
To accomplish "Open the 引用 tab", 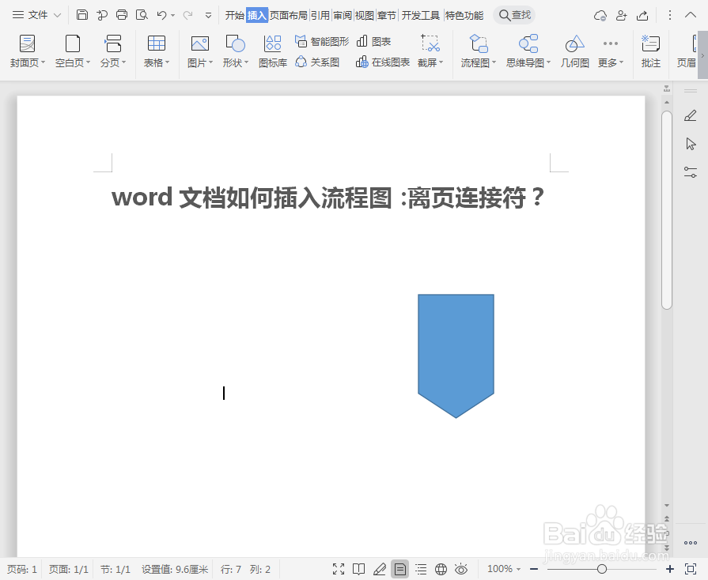I will point(320,15).
